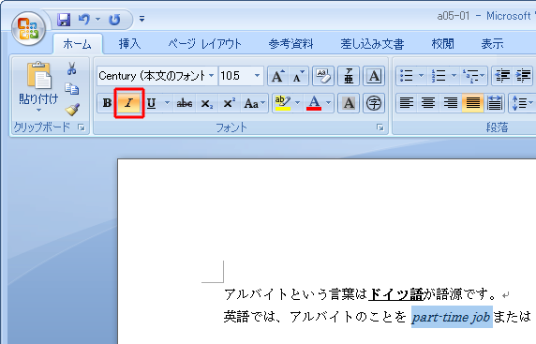
Task: Switch to the ホーム tab
Action: click(77, 44)
